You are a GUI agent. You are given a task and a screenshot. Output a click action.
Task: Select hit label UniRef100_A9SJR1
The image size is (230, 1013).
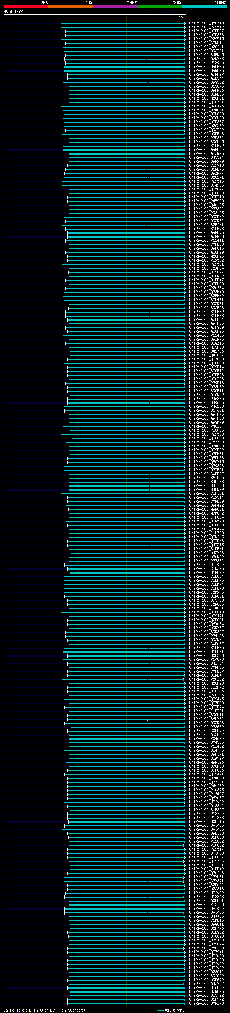[x=206, y=616]
